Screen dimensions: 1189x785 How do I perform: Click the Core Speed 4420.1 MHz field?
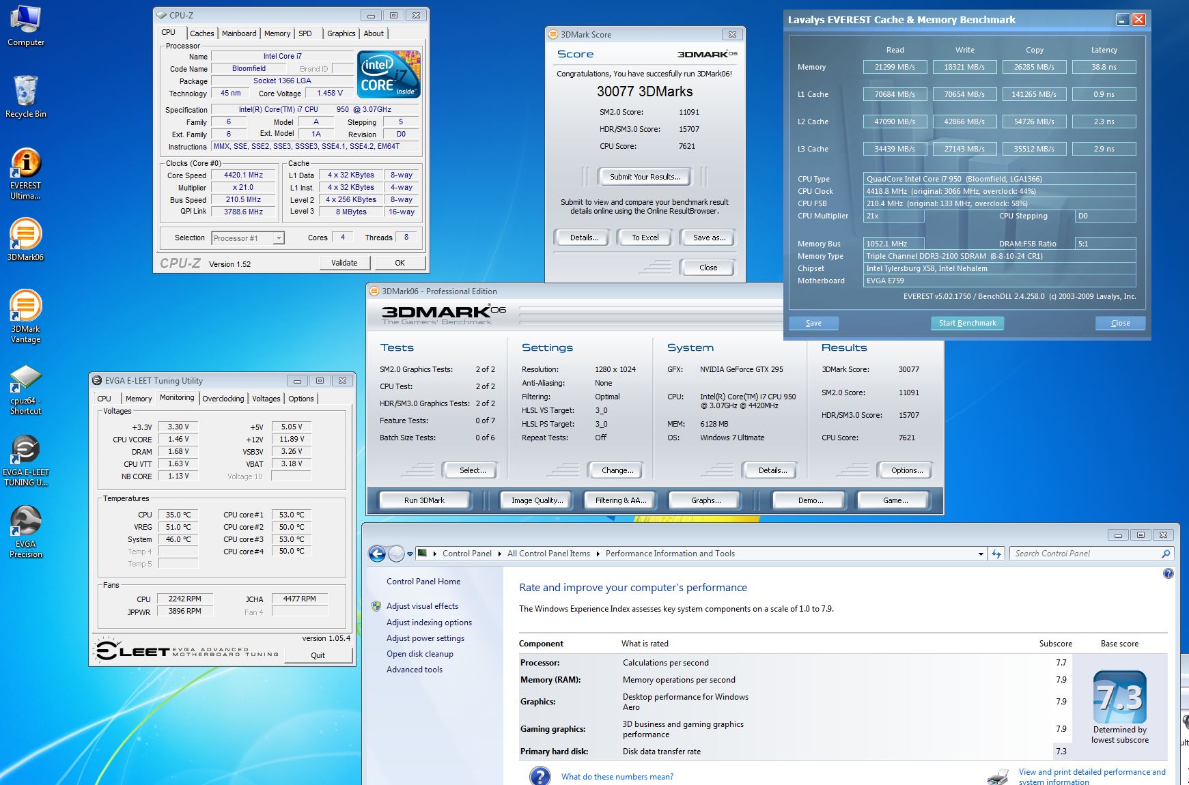[244, 175]
